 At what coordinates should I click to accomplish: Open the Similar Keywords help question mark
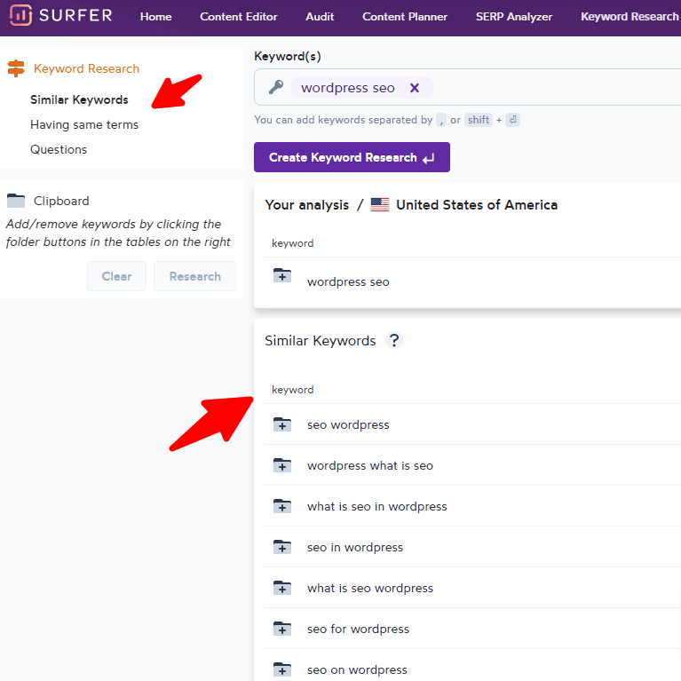[x=394, y=341]
